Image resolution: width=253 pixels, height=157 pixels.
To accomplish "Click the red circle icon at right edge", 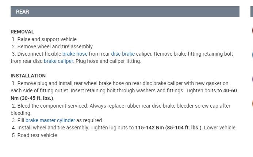I will point(252,31).
